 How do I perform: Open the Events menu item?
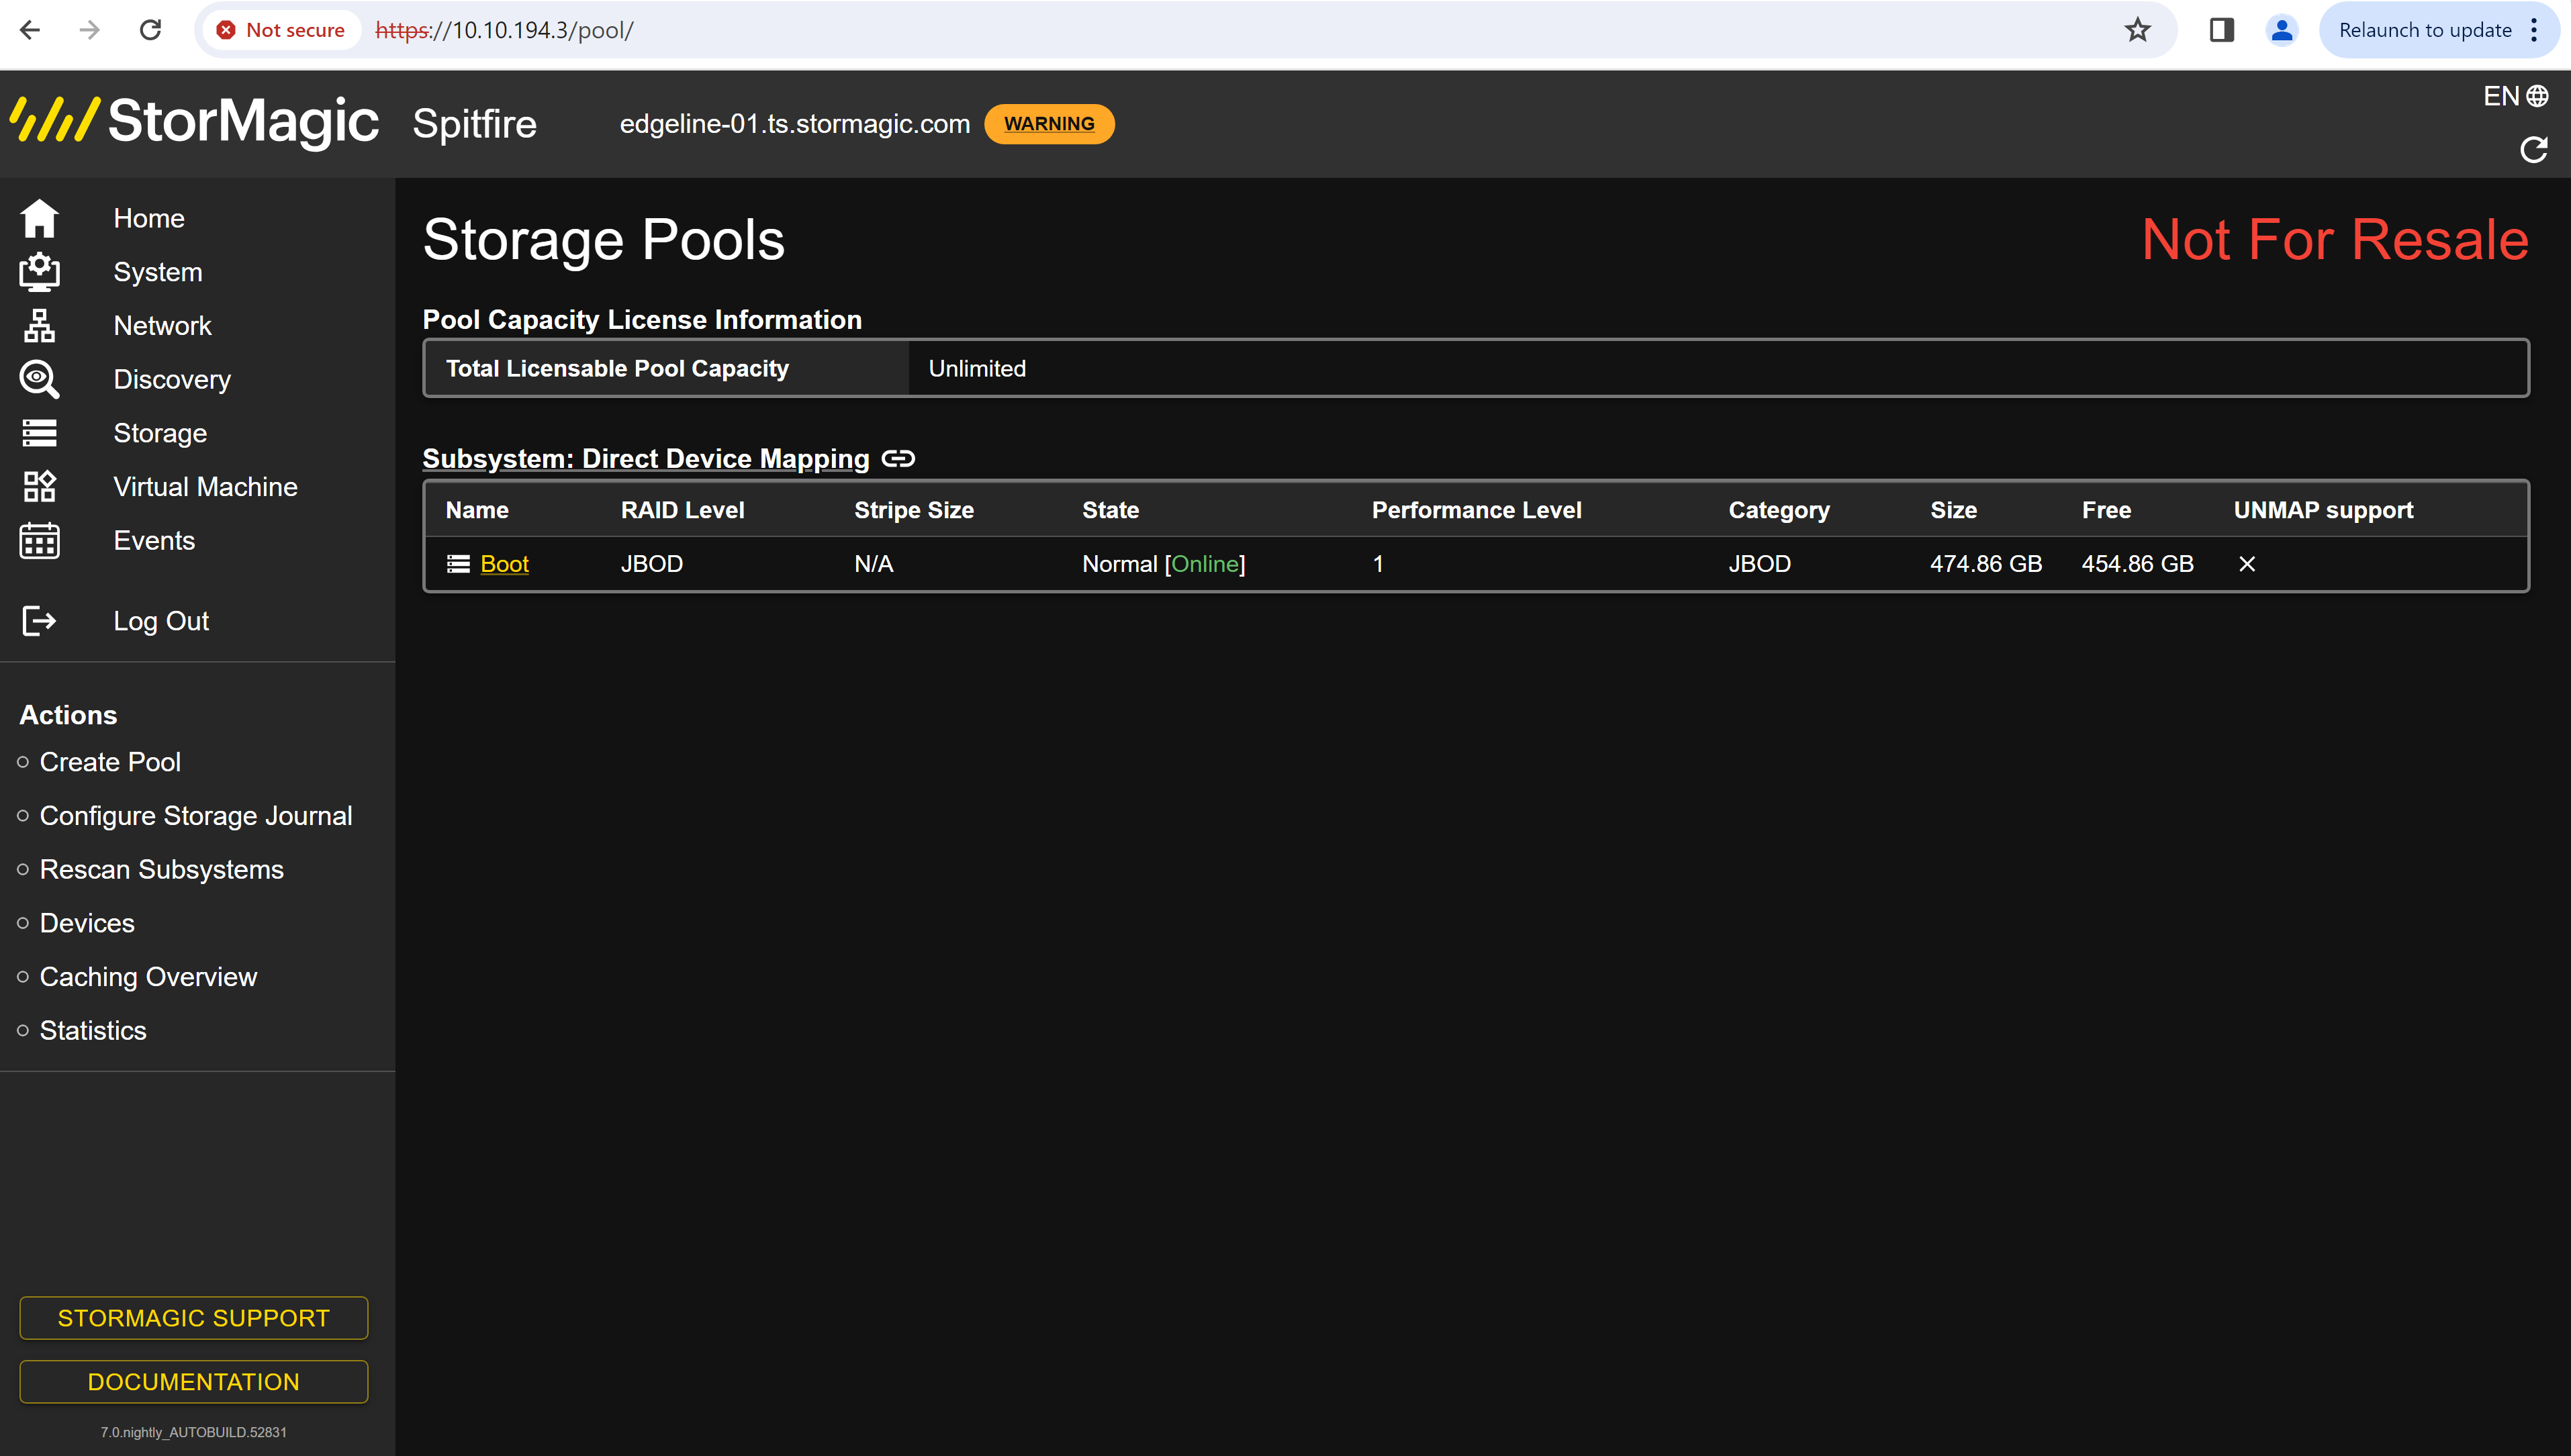click(x=154, y=541)
